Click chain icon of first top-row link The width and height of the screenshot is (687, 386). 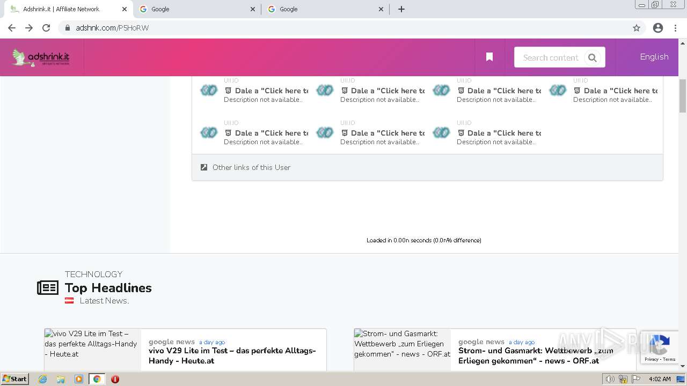(x=209, y=90)
